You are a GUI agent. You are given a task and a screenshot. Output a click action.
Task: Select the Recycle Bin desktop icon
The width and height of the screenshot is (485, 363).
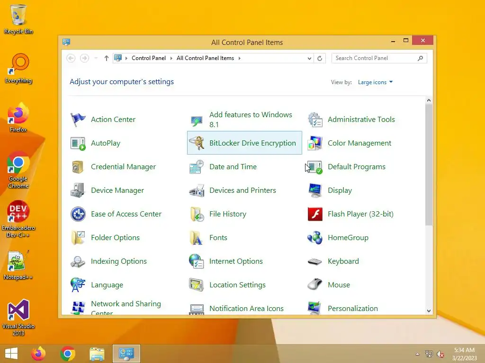point(18,19)
